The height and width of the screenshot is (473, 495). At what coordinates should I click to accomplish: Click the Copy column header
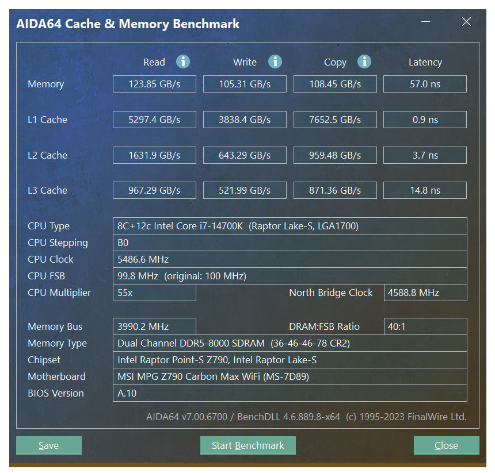[x=335, y=63]
